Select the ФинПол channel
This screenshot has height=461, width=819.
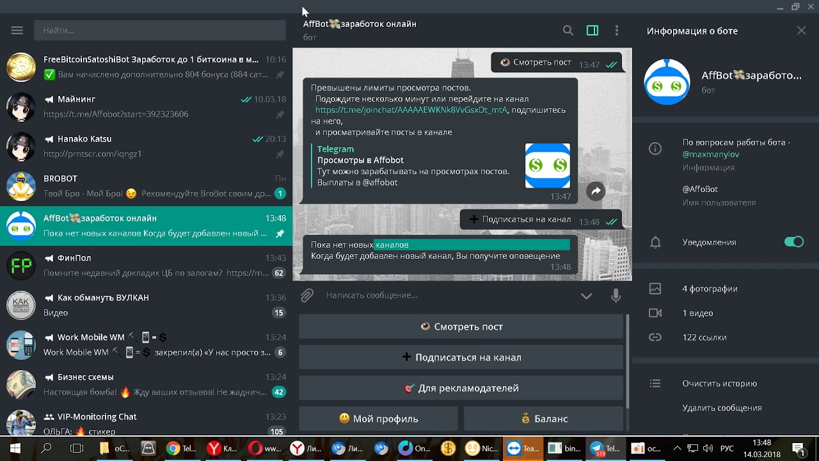click(x=147, y=266)
